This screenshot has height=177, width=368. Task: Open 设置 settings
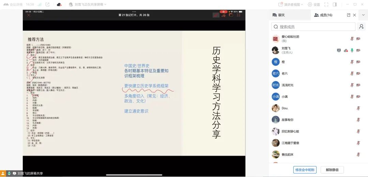point(314,4)
